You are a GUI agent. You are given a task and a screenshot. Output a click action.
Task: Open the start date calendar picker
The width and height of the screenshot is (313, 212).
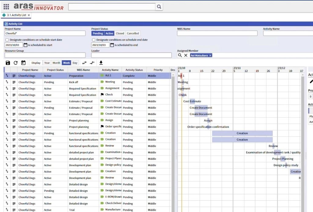coord(25,45)
